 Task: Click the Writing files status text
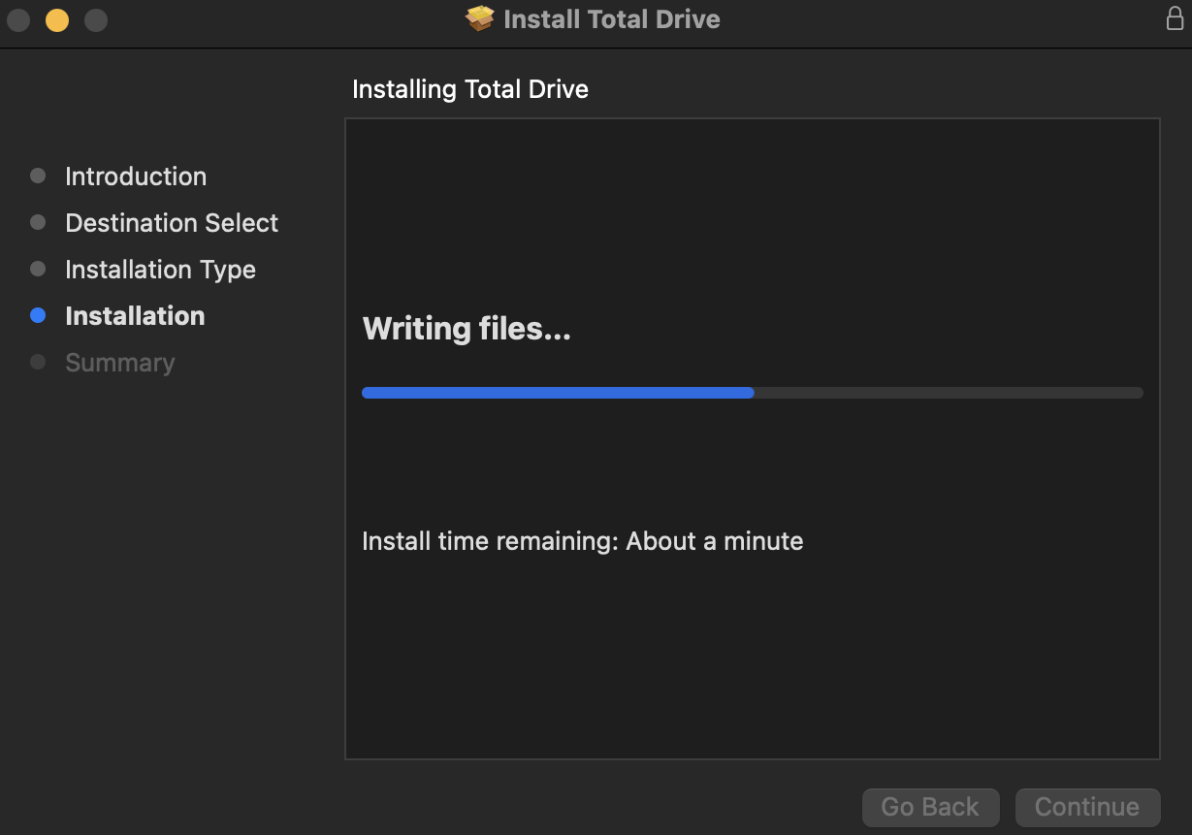click(x=467, y=329)
